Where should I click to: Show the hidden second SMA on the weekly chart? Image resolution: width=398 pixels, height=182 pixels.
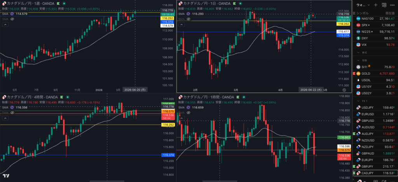pyautogui.click(x=11, y=19)
